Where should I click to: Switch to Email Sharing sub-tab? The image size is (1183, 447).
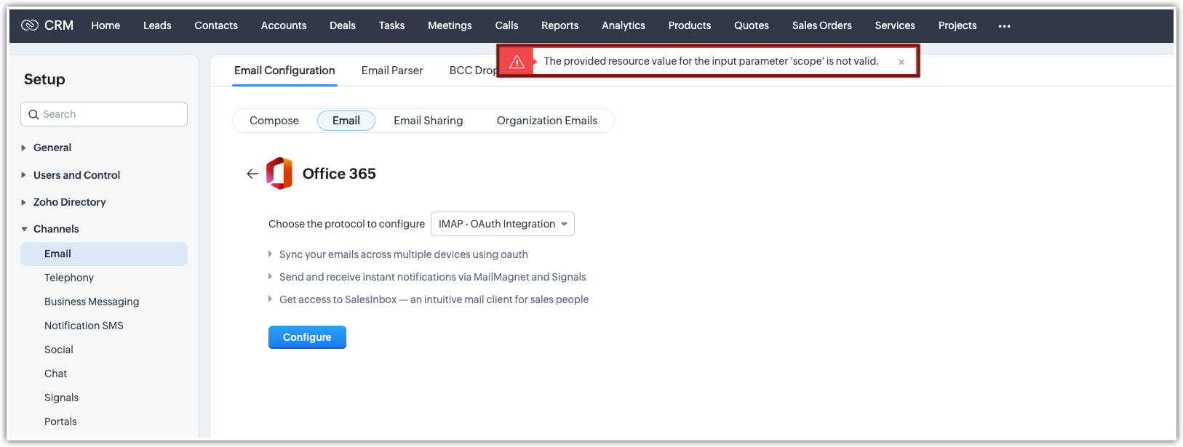429,121
